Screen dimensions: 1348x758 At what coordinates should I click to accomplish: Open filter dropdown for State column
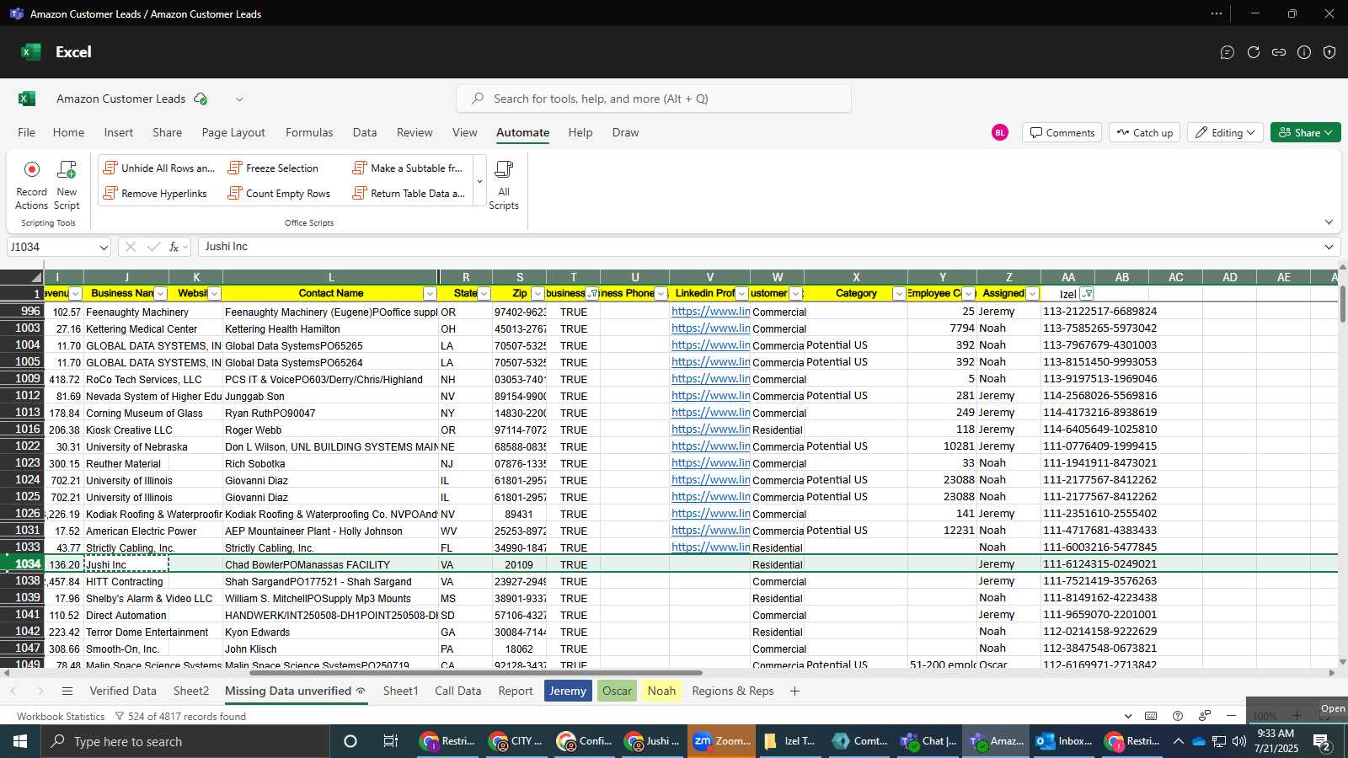click(484, 294)
